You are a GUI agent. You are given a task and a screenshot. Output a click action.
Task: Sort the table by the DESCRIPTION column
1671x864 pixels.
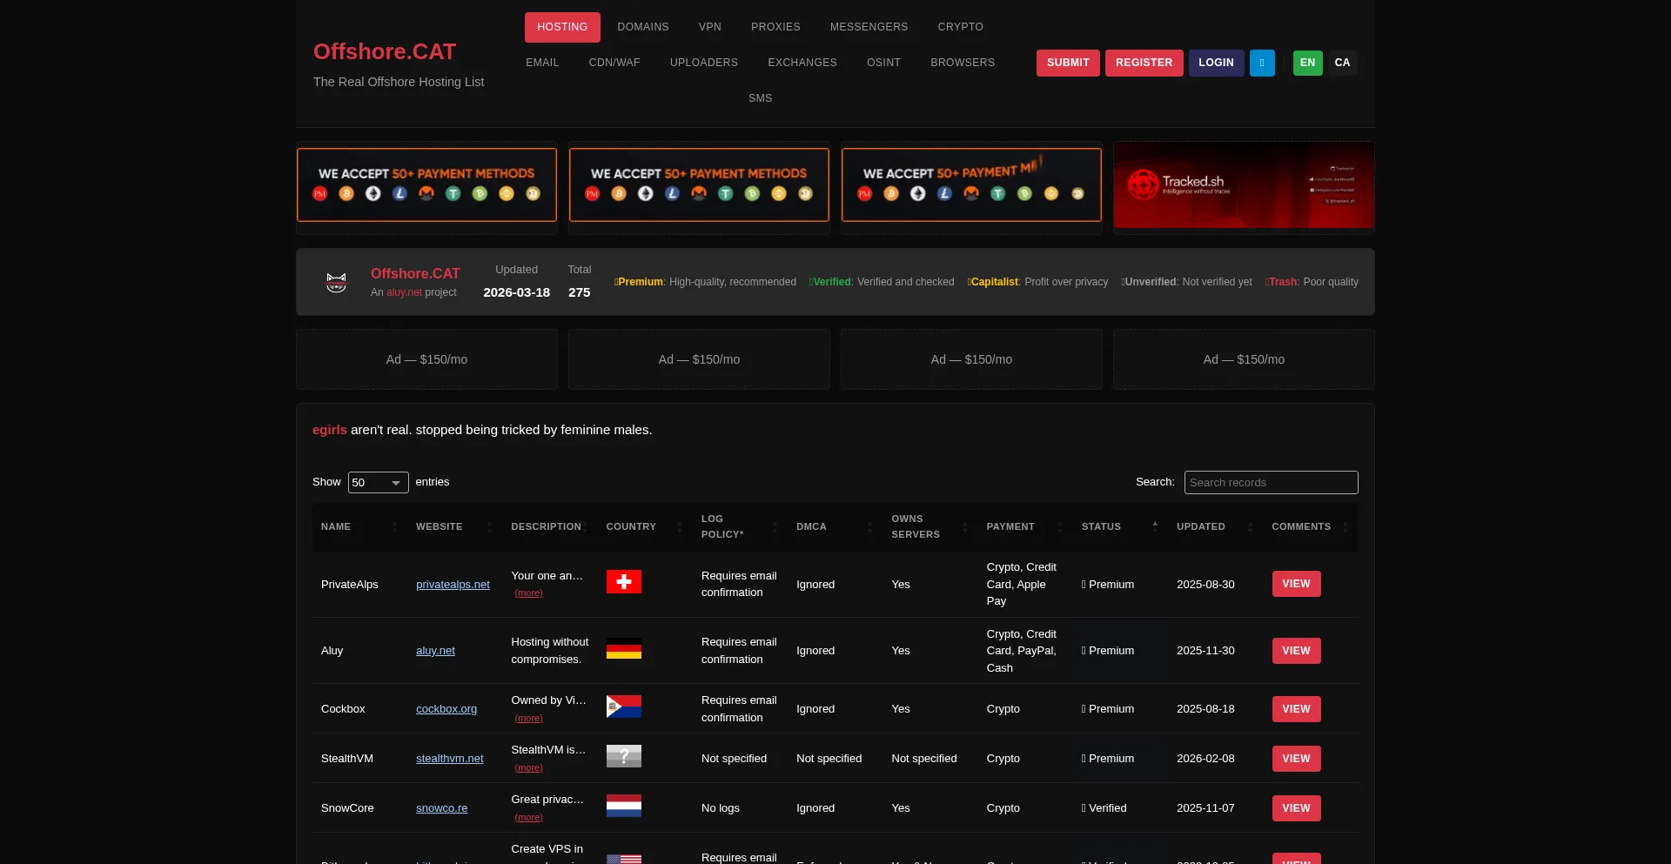tap(549, 526)
